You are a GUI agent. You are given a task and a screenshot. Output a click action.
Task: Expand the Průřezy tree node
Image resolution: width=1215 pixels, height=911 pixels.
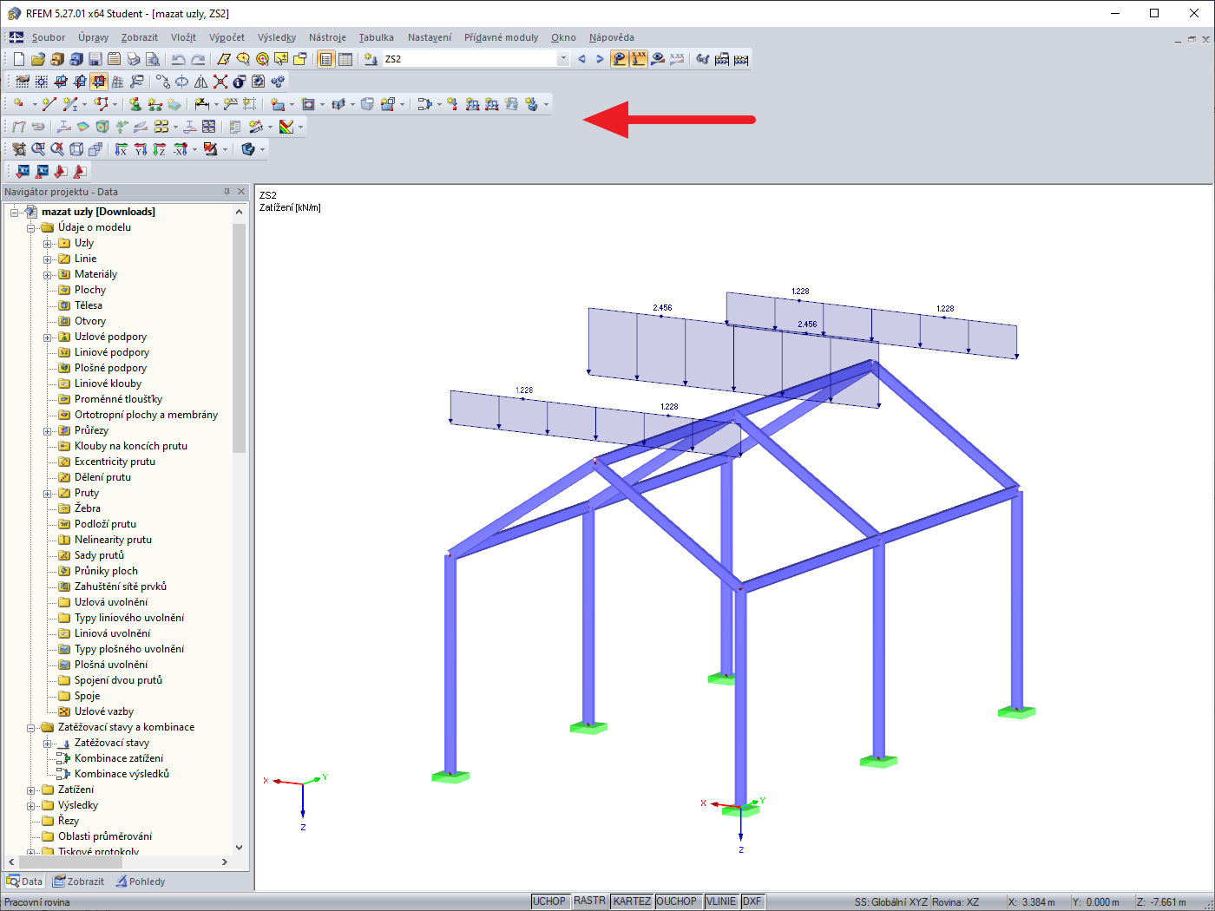pyautogui.click(x=48, y=430)
